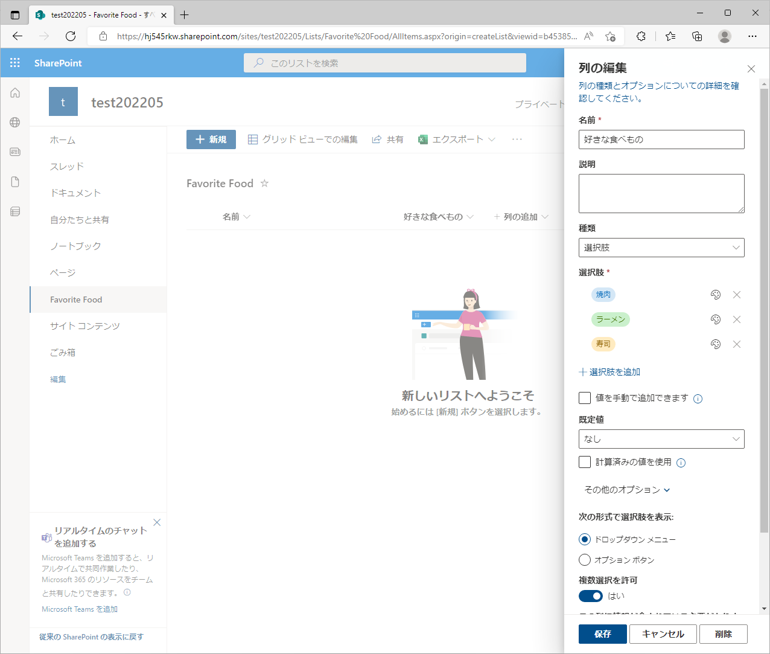Click the 名前 input field
This screenshot has width=770, height=654.
661,139
